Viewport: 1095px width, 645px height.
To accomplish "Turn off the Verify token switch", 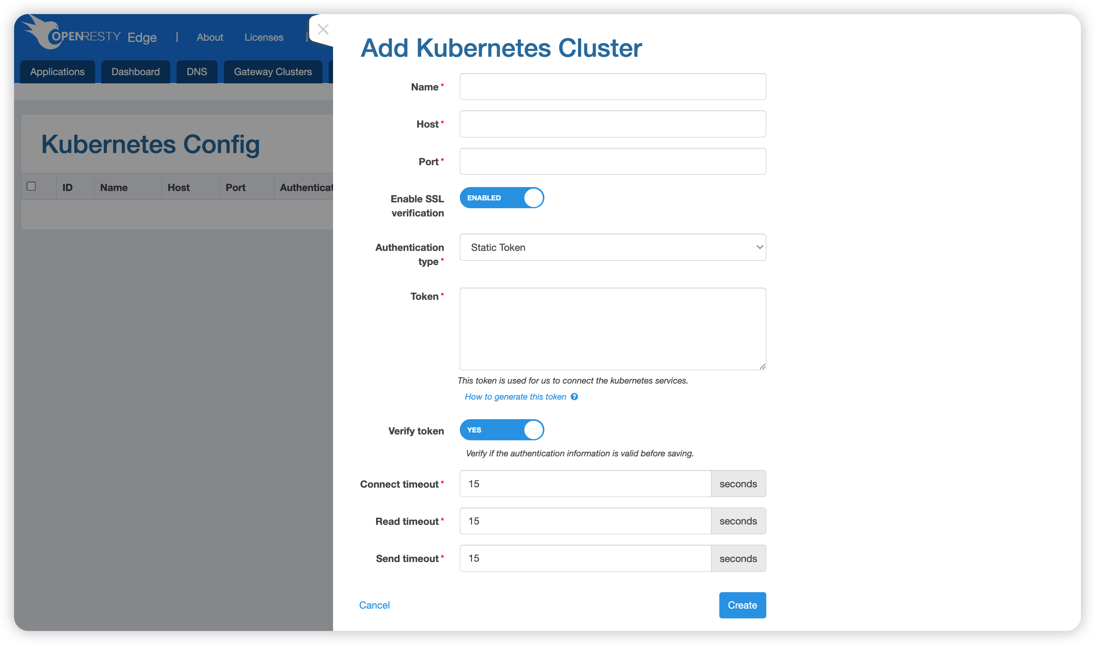I will [x=501, y=430].
